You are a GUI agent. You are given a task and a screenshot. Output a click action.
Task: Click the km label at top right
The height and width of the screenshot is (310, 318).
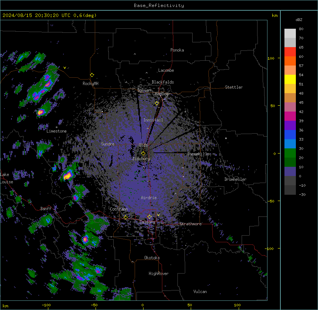click(x=274, y=15)
